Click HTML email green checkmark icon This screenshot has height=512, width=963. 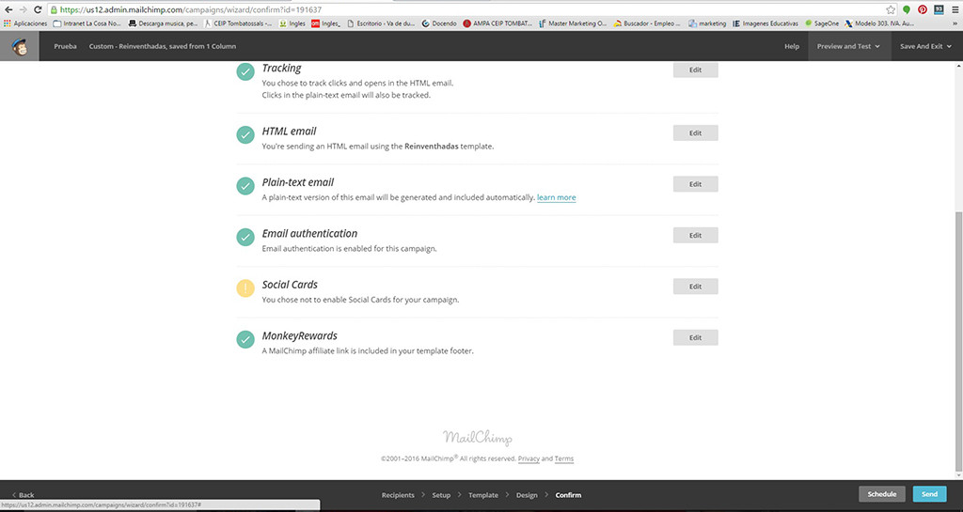tap(245, 135)
